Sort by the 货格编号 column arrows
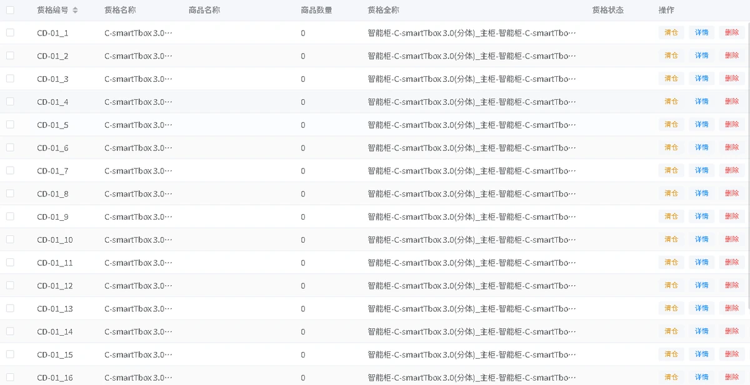The image size is (750, 385). coord(75,10)
